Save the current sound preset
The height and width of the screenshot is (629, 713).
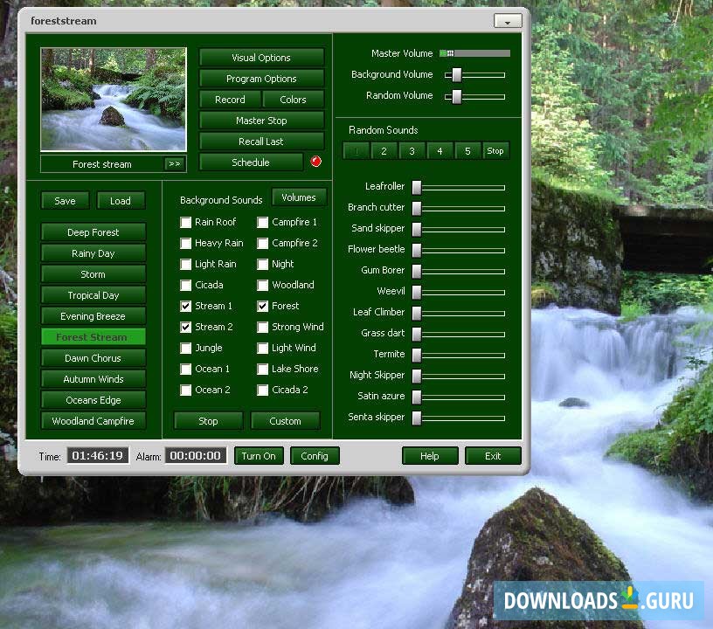[x=65, y=201]
